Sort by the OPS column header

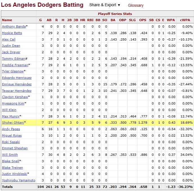143,20
